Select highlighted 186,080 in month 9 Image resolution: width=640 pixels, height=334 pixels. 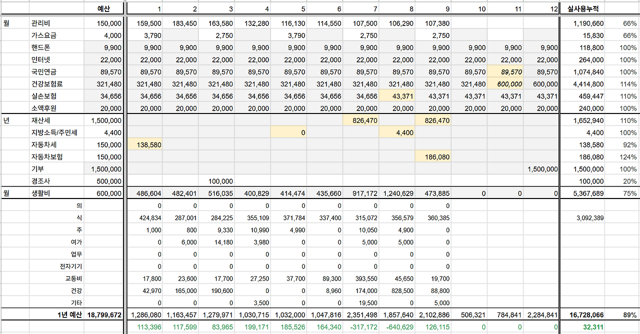pyautogui.click(x=437, y=157)
